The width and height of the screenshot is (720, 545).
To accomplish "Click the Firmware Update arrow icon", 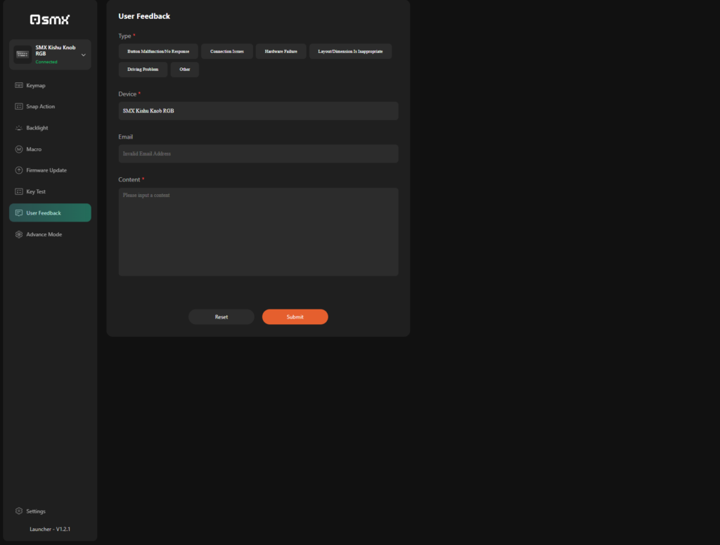I will coord(19,170).
